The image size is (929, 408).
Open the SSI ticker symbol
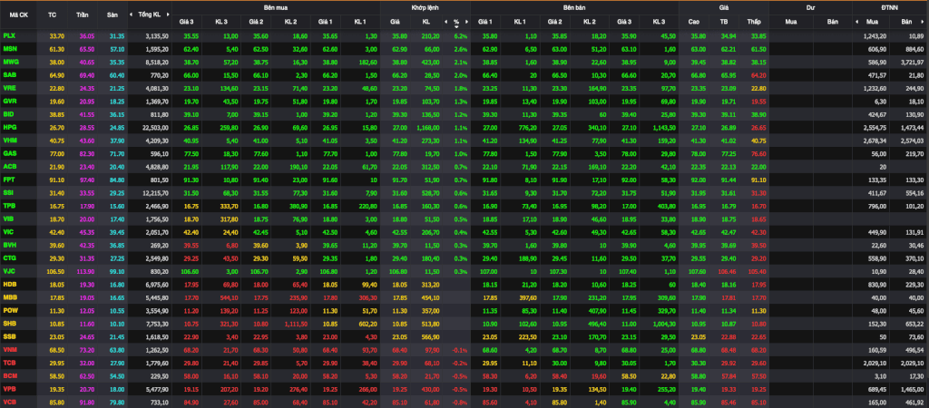coord(9,191)
